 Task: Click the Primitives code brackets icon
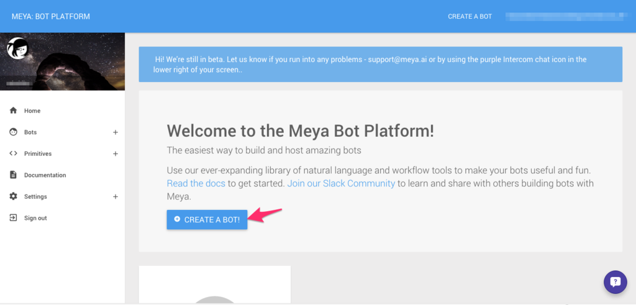(x=14, y=153)
